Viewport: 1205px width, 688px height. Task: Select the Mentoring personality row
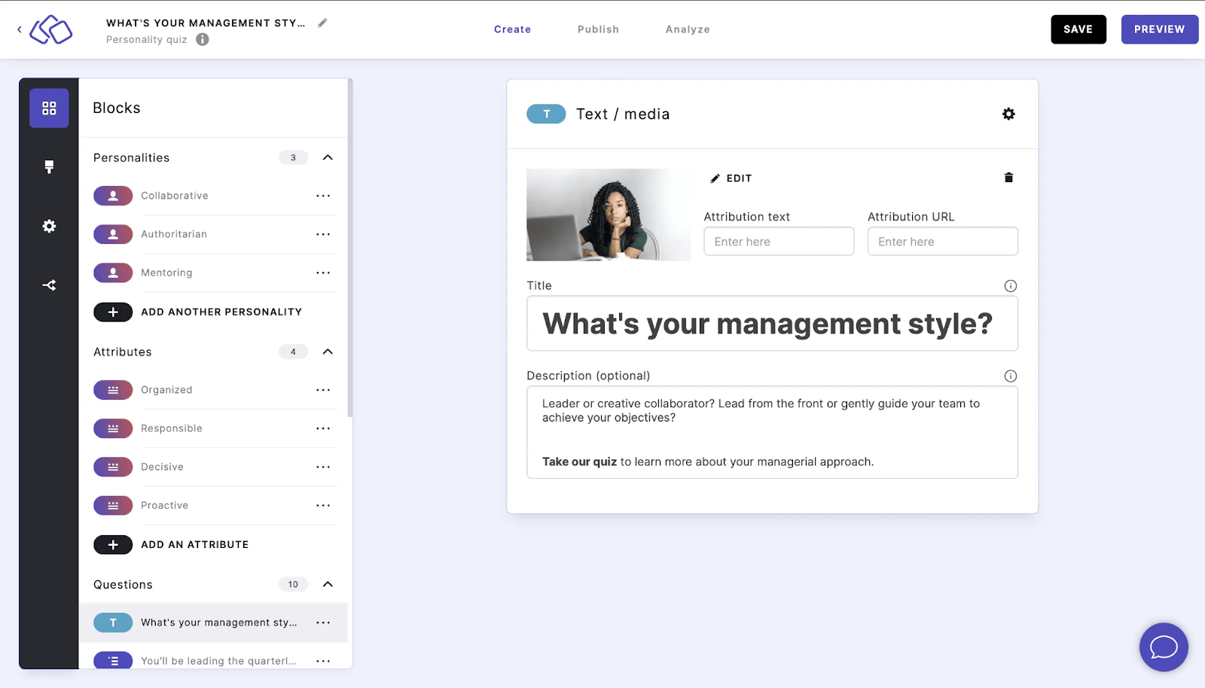click(x=215, y=272)
